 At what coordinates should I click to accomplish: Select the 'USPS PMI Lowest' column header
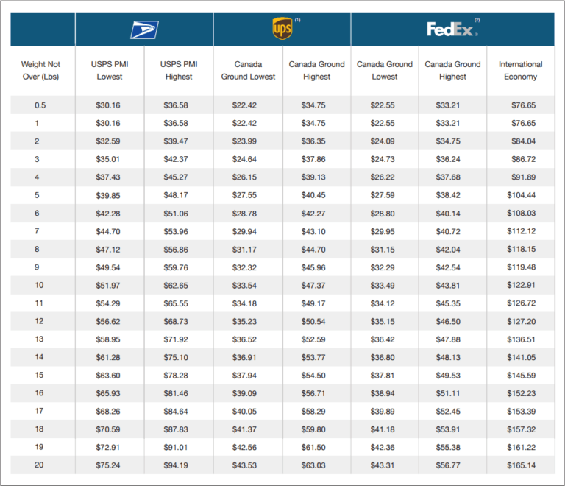coord(110,70)
